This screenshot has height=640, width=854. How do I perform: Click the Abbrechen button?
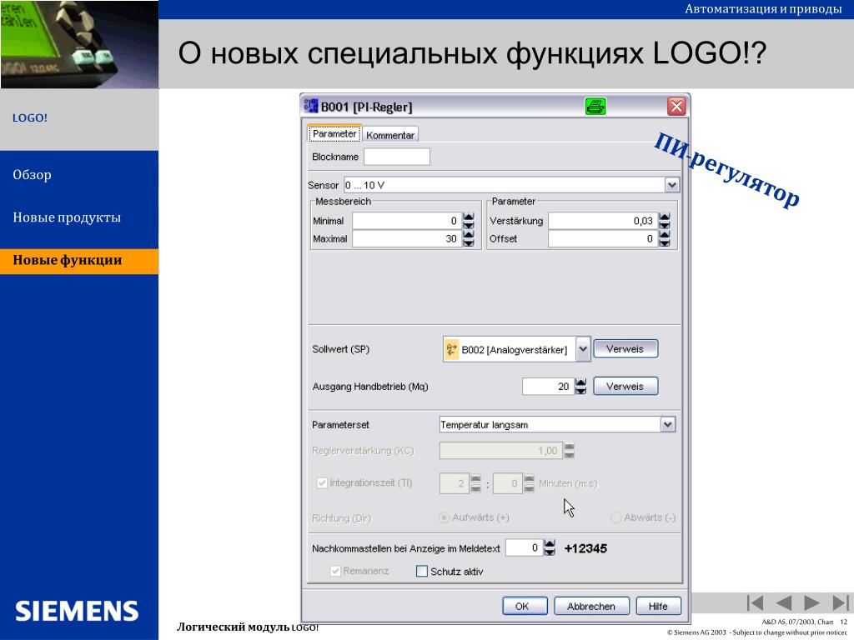tap(591, 607)
